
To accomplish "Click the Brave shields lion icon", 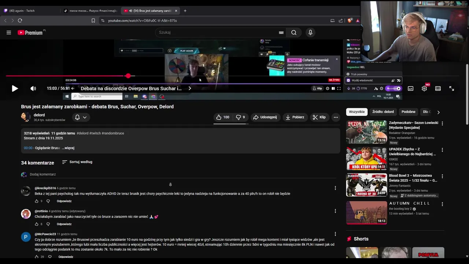I will (350, 21).
